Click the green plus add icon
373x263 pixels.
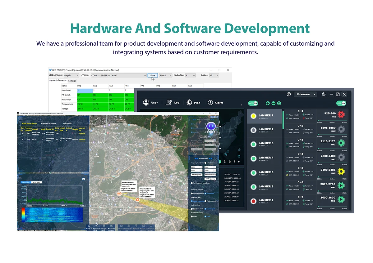[268, 103]
